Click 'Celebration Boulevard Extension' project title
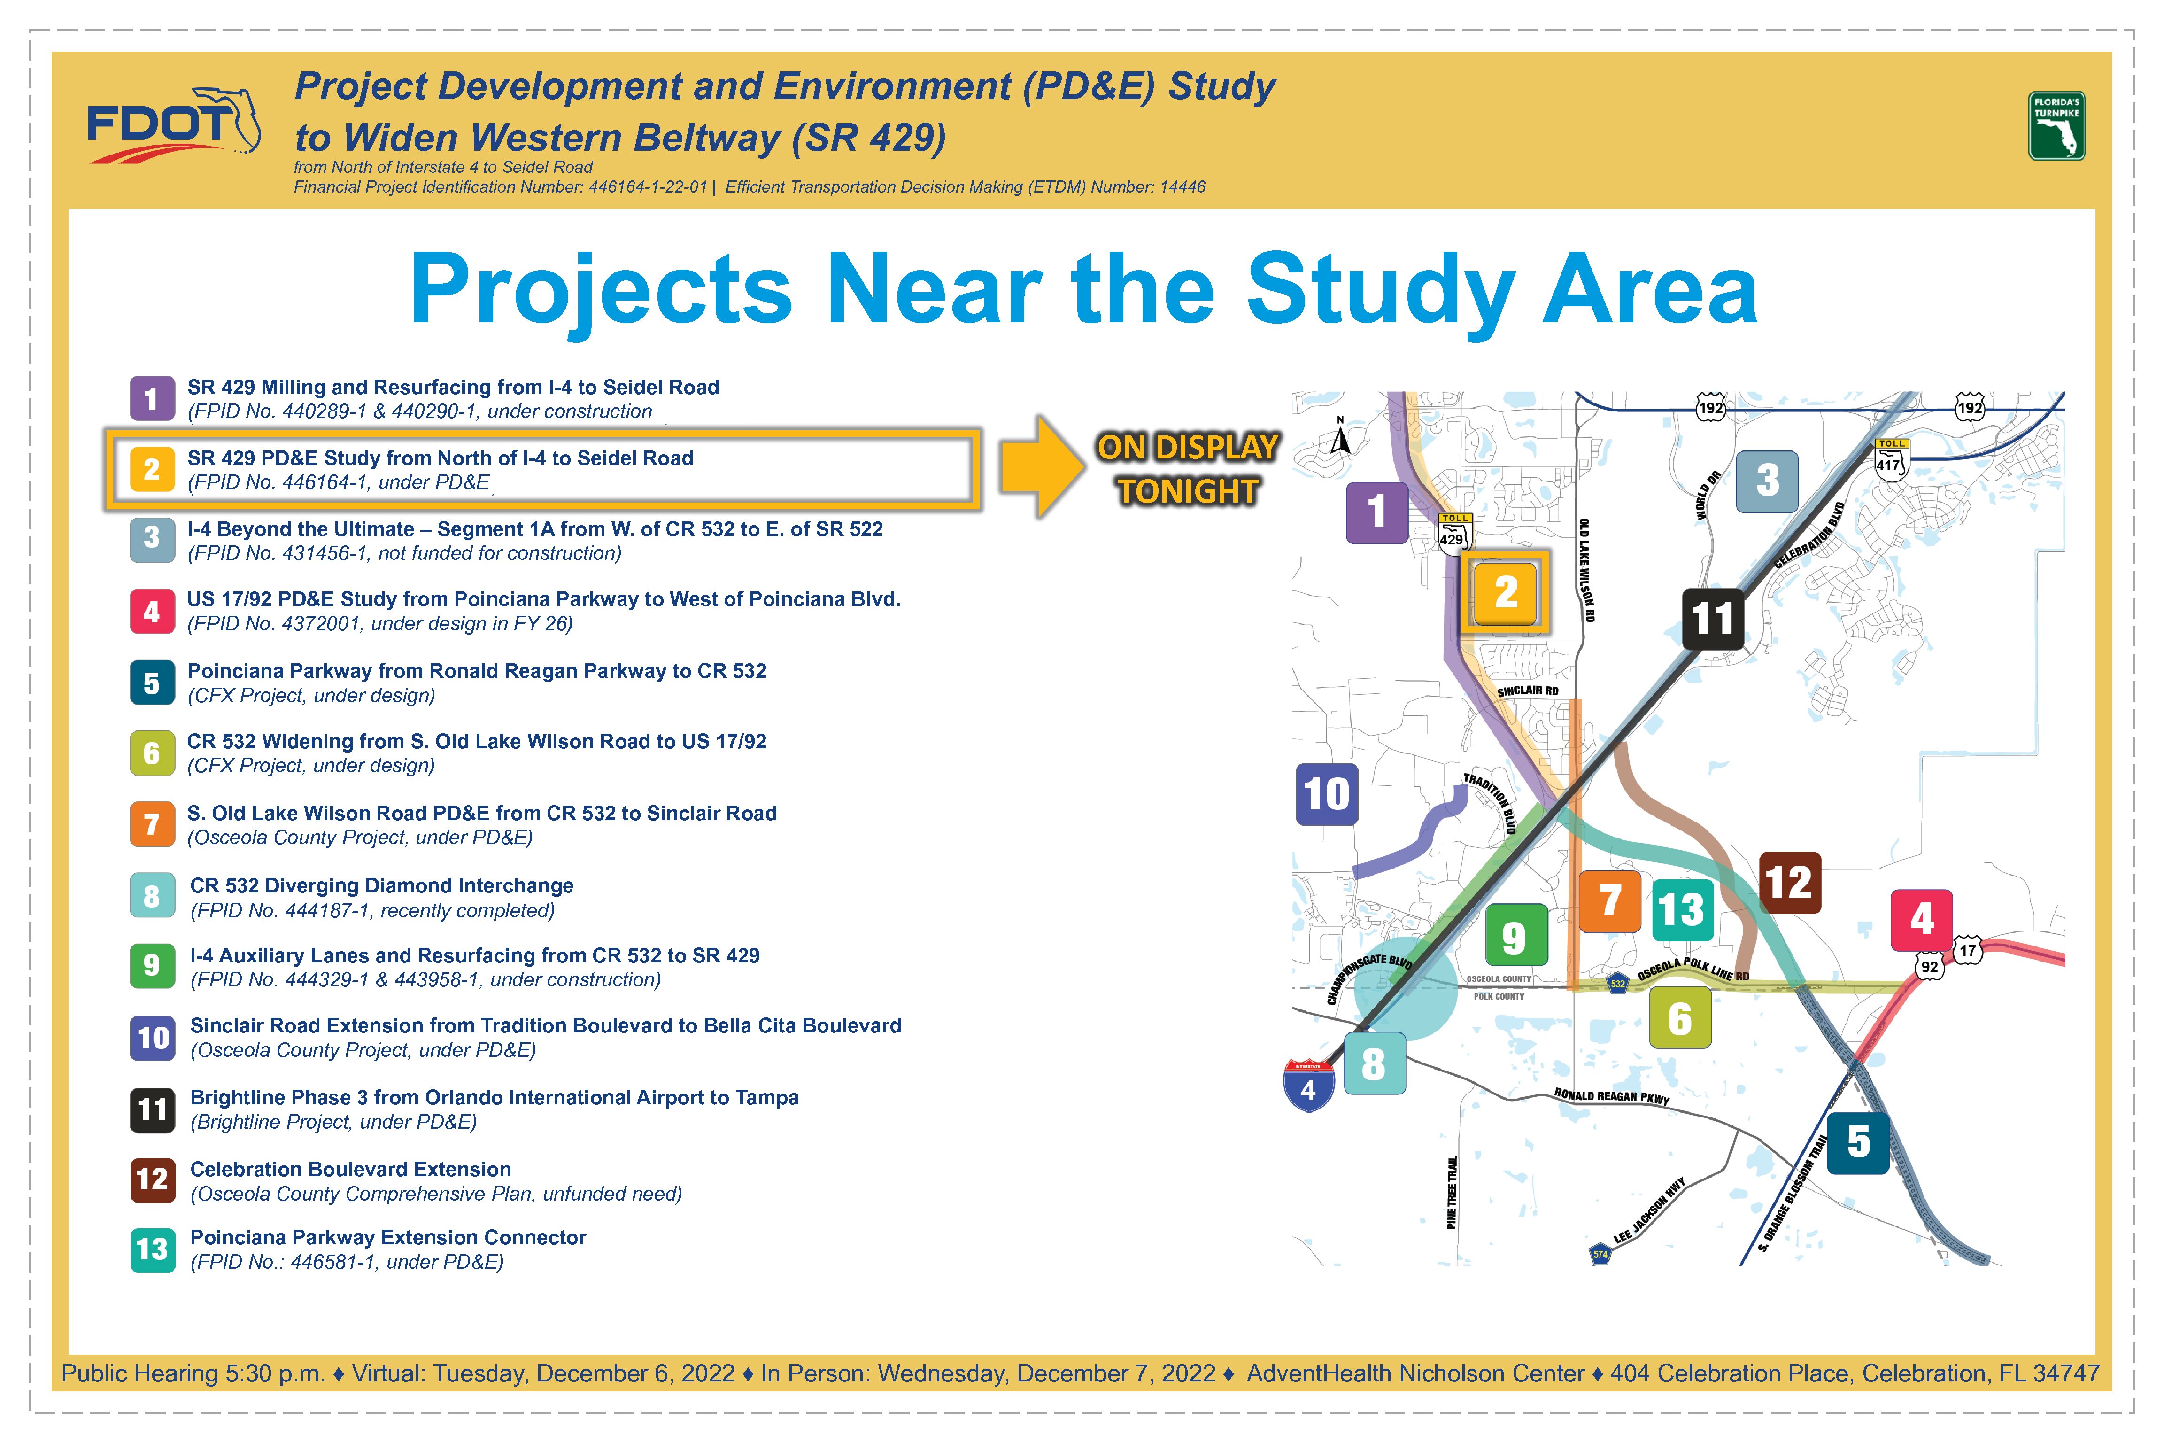This screenshot has width=2164, height=1443. (350, 1169)
